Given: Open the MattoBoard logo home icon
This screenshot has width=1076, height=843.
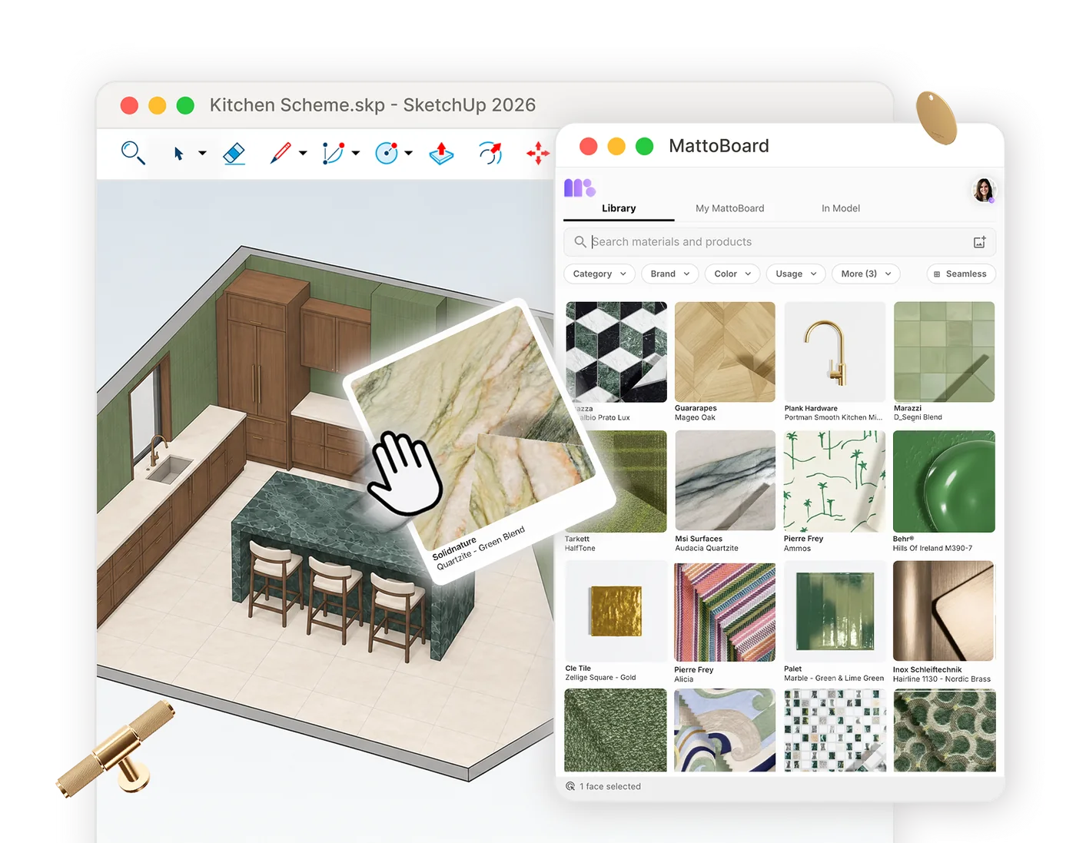Looking at the screenshot, I should [580, 188].
